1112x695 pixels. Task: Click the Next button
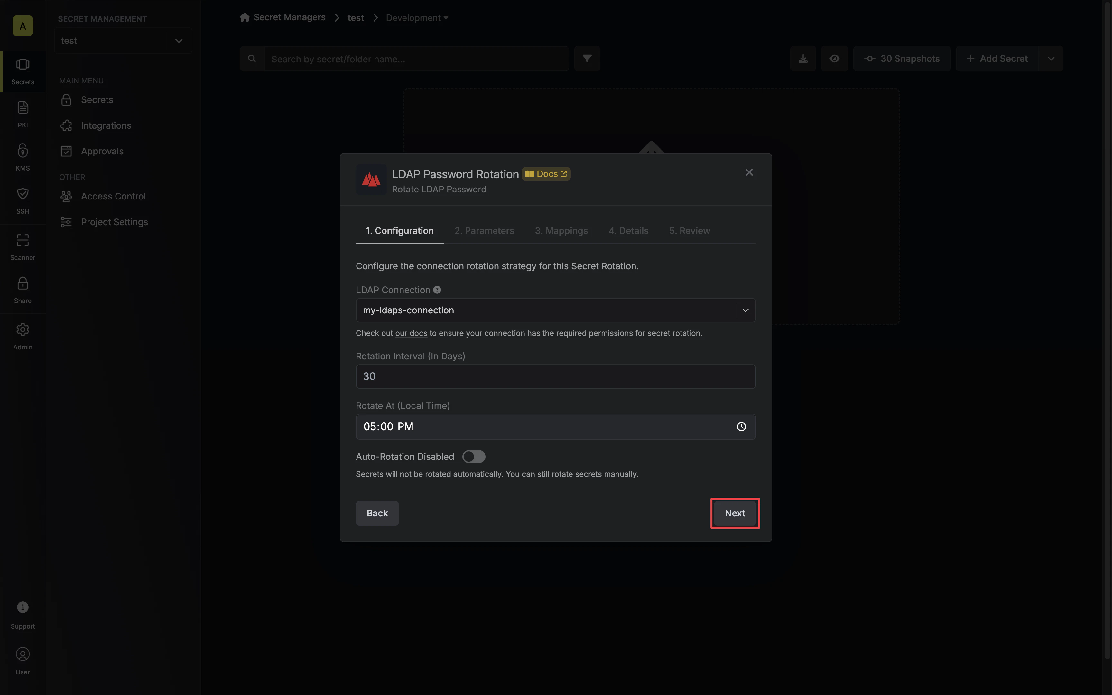pos(735,513)
